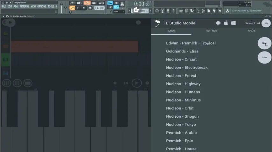Open song Edwan - Permich - Tropical

click(191, 43)
